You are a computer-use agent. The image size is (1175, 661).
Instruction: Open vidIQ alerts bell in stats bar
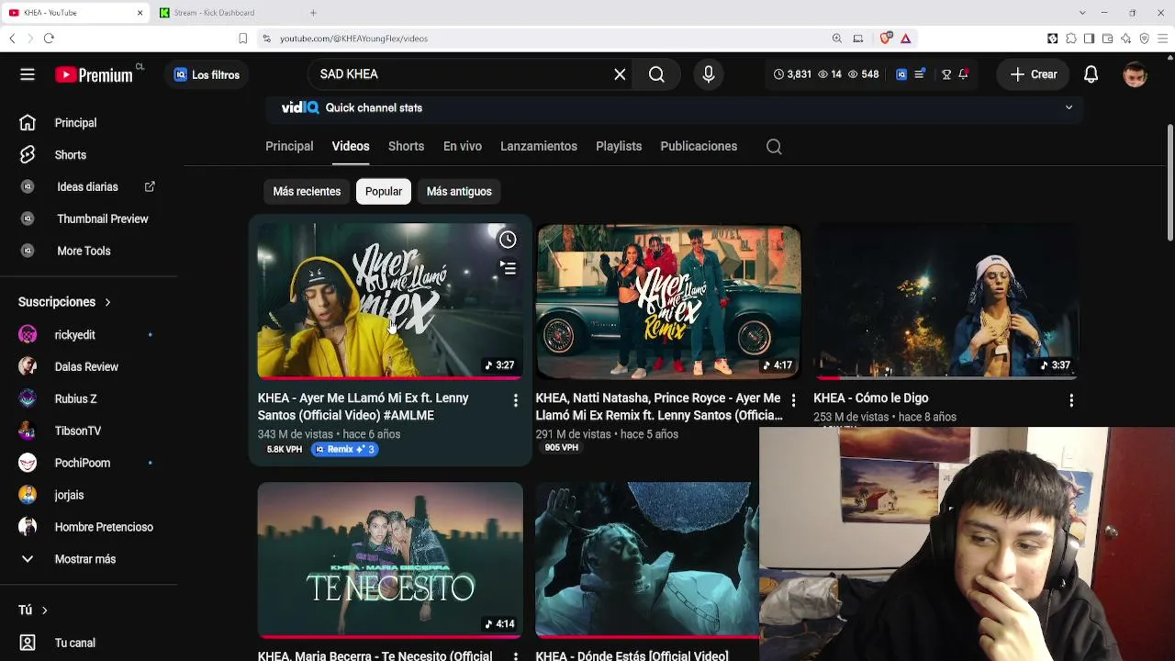click(x=963, y=74)
